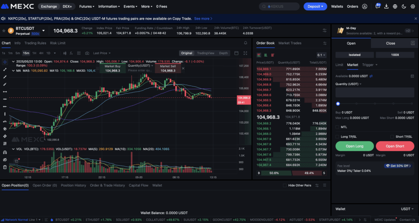
Task: Switch to dark/light theme moon icon
Action: pos(404,7)
